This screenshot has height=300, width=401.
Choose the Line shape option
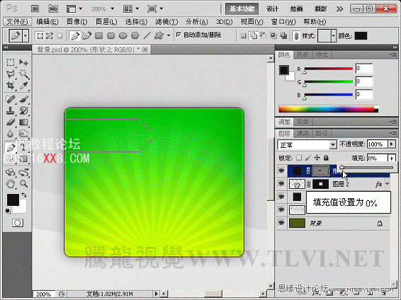coord(147,36)
